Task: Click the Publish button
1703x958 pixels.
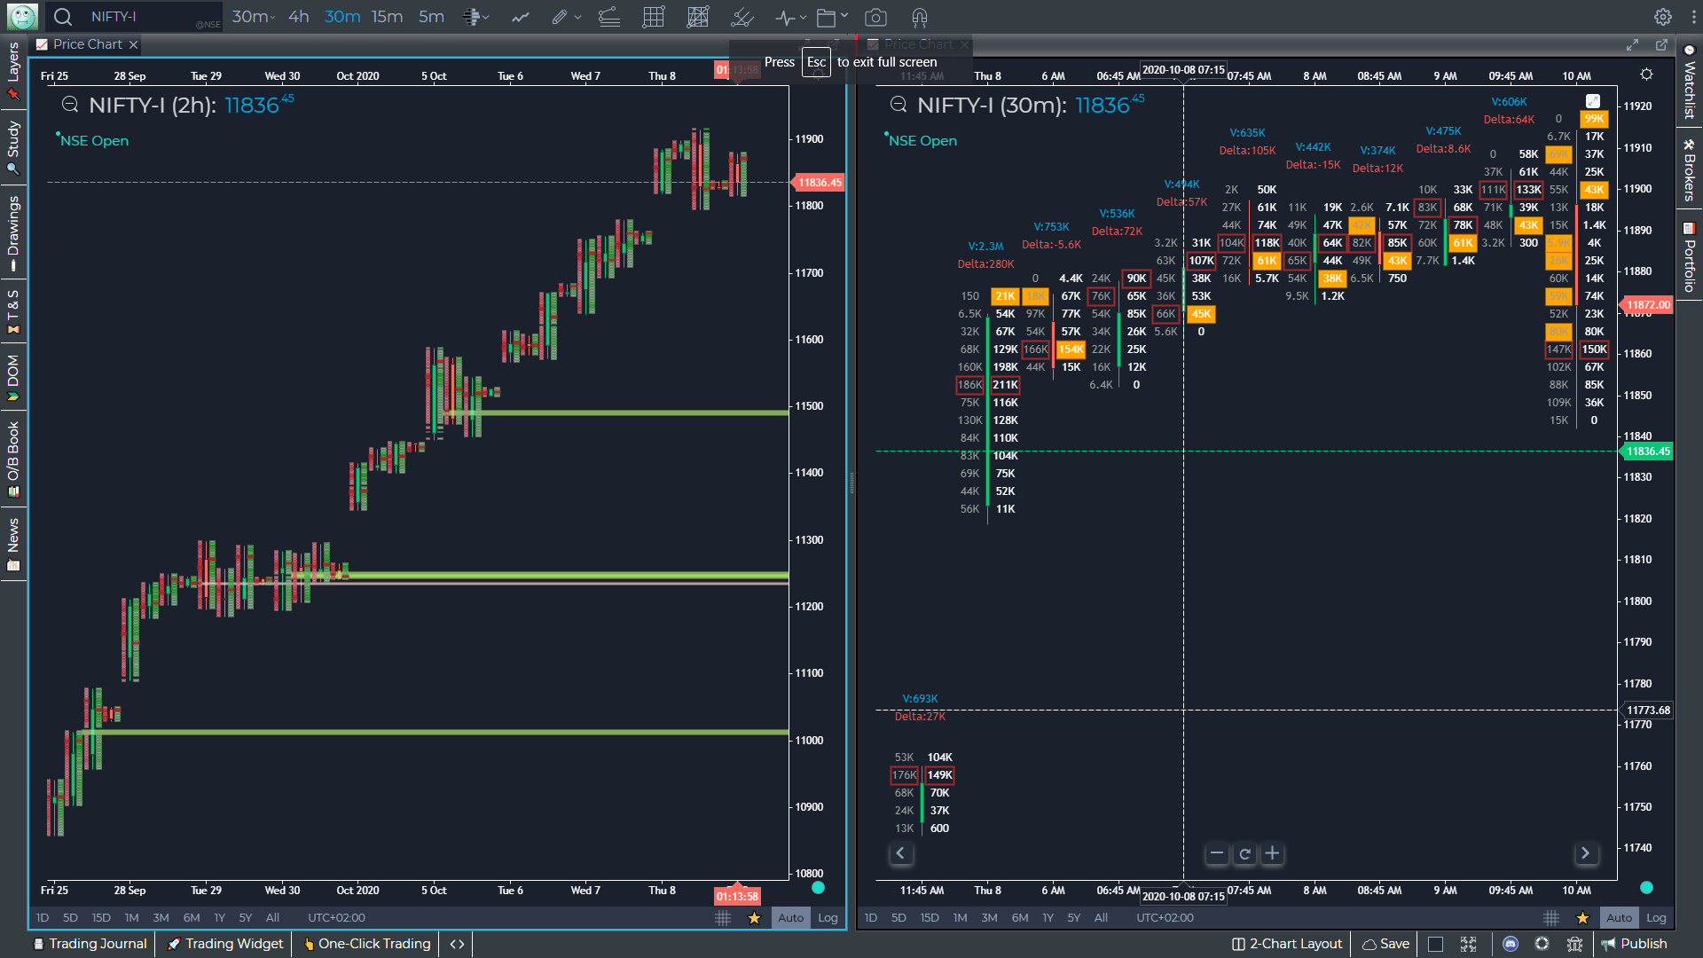Action: (1636, 944)
